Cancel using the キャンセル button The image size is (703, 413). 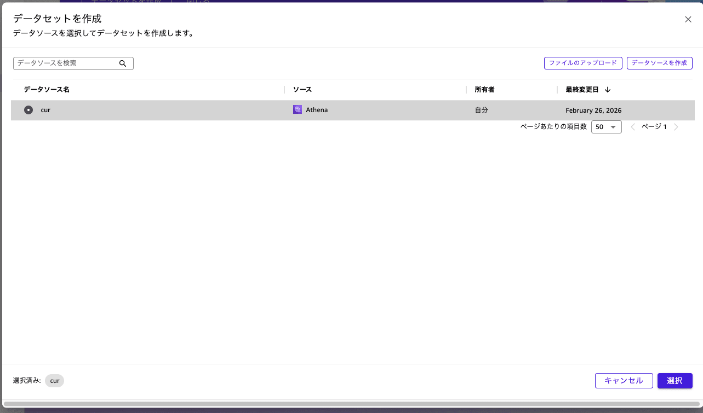pyautogui.click(x=624, y=380)
